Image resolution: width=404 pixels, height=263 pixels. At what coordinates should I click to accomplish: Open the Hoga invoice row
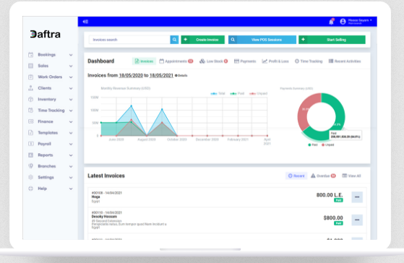(x=227, y=197)
